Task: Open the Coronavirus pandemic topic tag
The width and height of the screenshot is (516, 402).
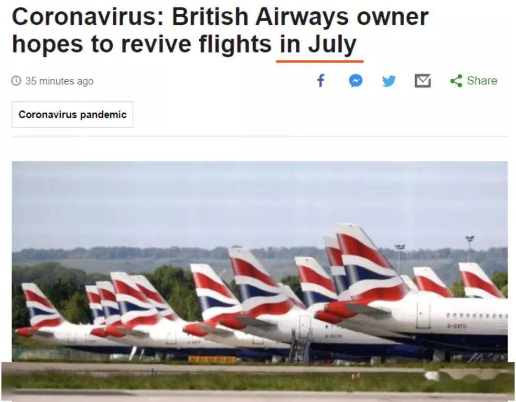Action: 73,114
